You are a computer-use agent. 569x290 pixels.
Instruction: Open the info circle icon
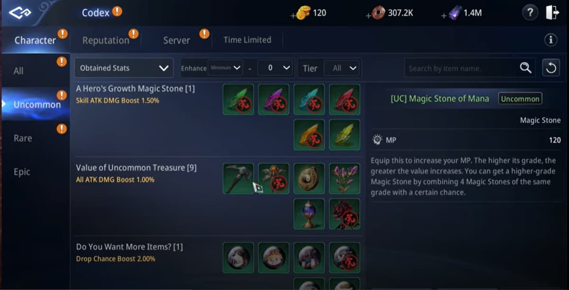pyautogui.click(x=551, y=40)
